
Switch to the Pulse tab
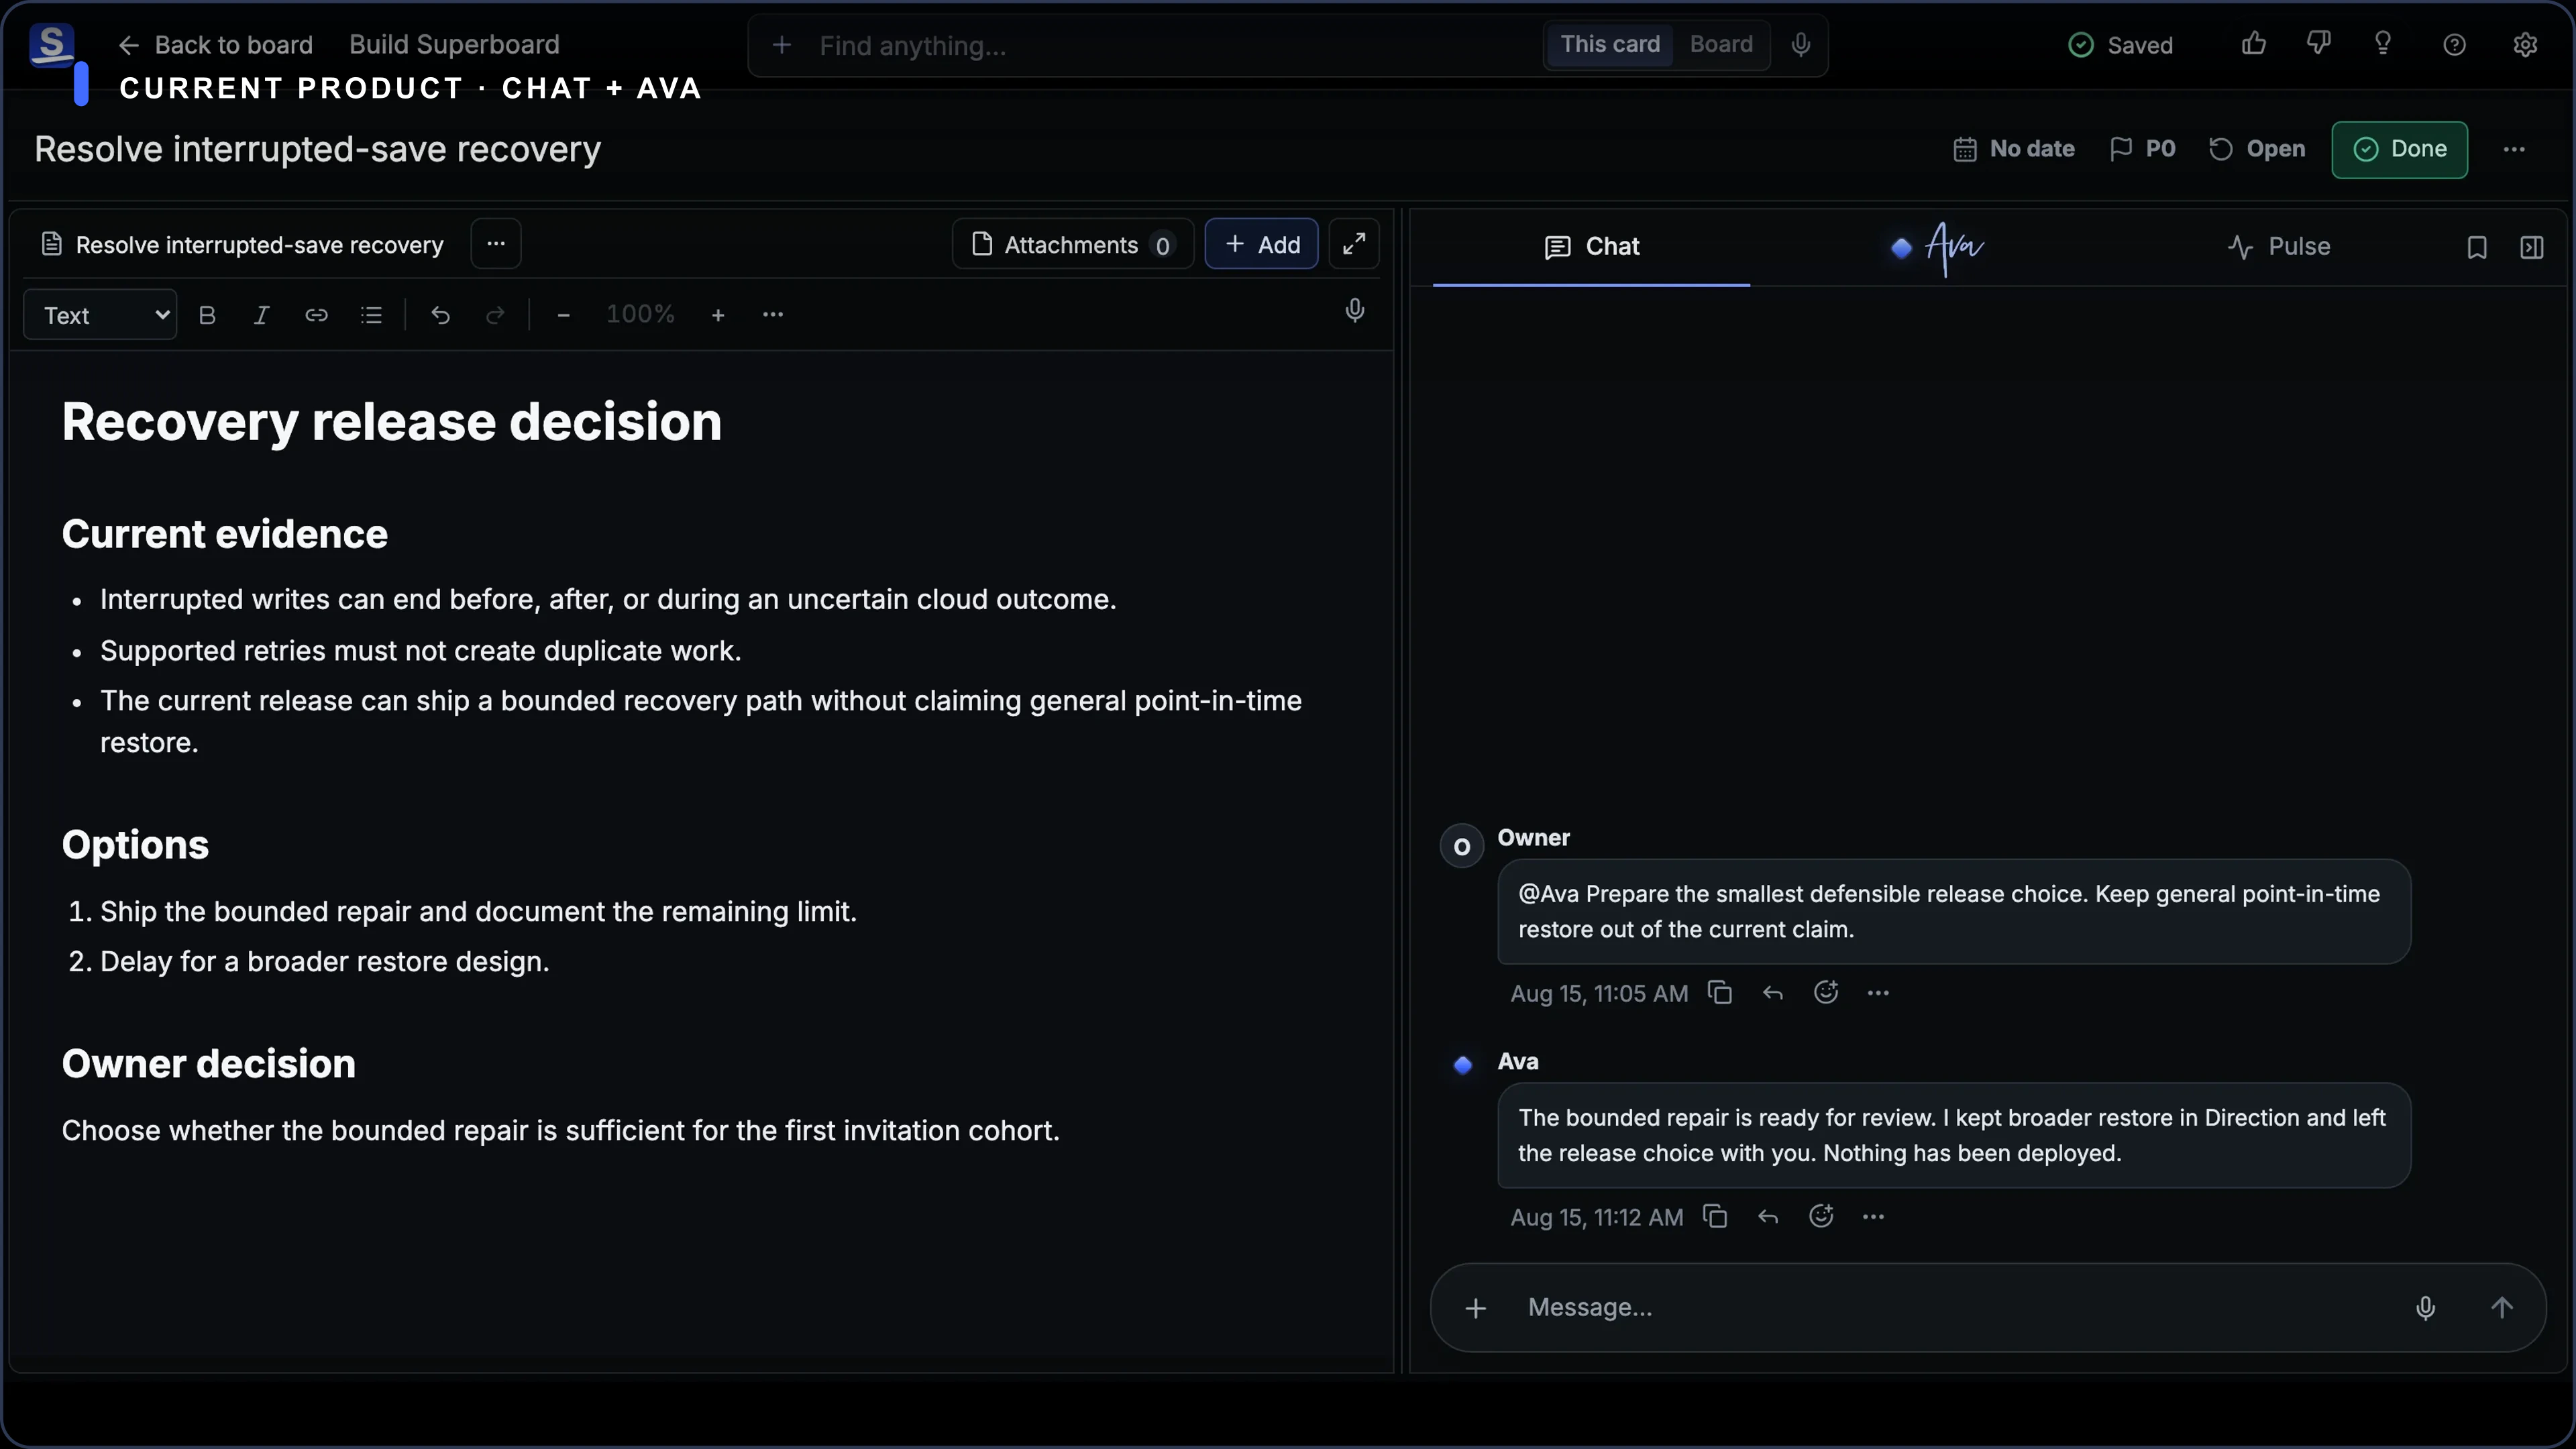(2279, 247)
